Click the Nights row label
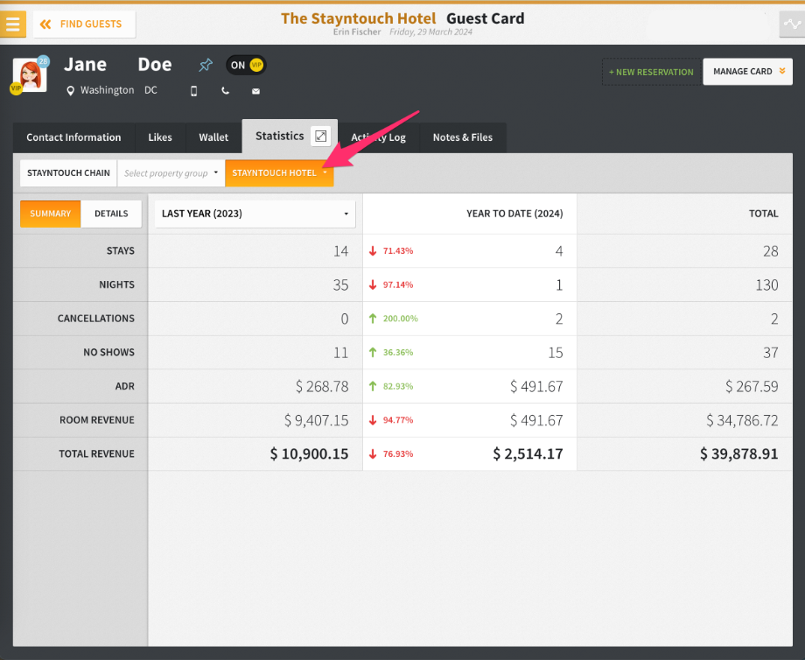805x660 pixels. [x=116, y=284]
